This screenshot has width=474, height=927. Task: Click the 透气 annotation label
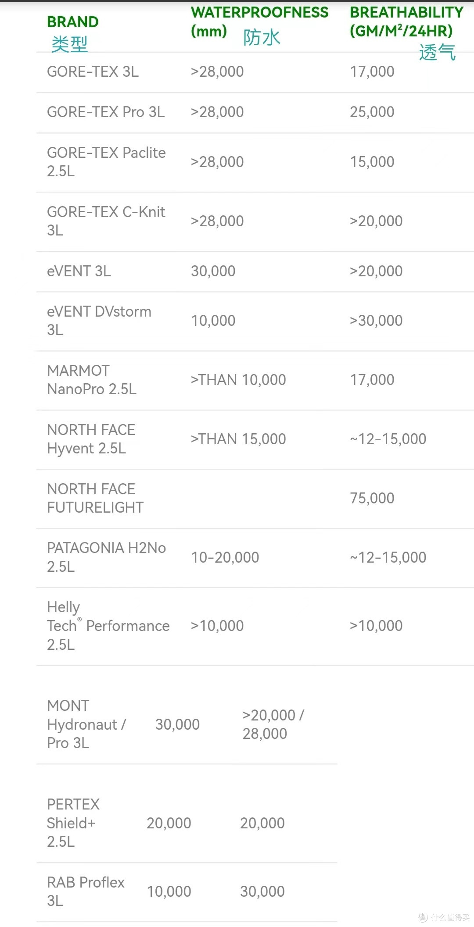[437, 52]
